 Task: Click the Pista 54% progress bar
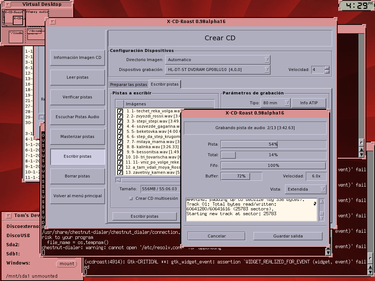coord(273,144)
